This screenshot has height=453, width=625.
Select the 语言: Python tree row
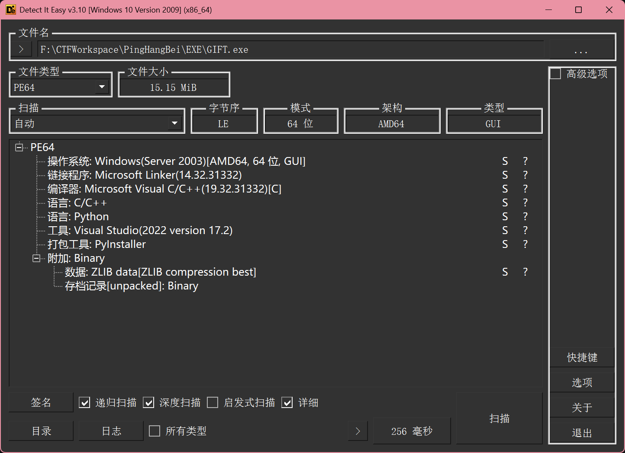click(78, 216)
